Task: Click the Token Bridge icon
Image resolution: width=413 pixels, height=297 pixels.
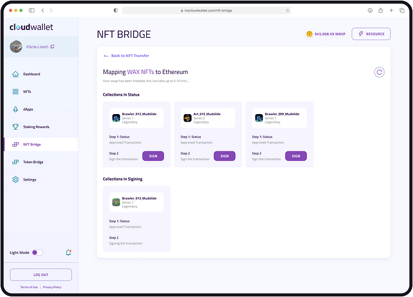Action: [15, 162]
